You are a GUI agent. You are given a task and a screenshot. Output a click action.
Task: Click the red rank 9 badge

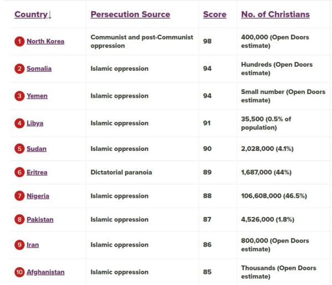coord(19,245)
